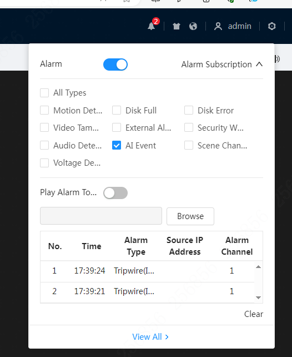292x357 pixels.
Task: Check the Disk Error checkbox
Action: 189,110
